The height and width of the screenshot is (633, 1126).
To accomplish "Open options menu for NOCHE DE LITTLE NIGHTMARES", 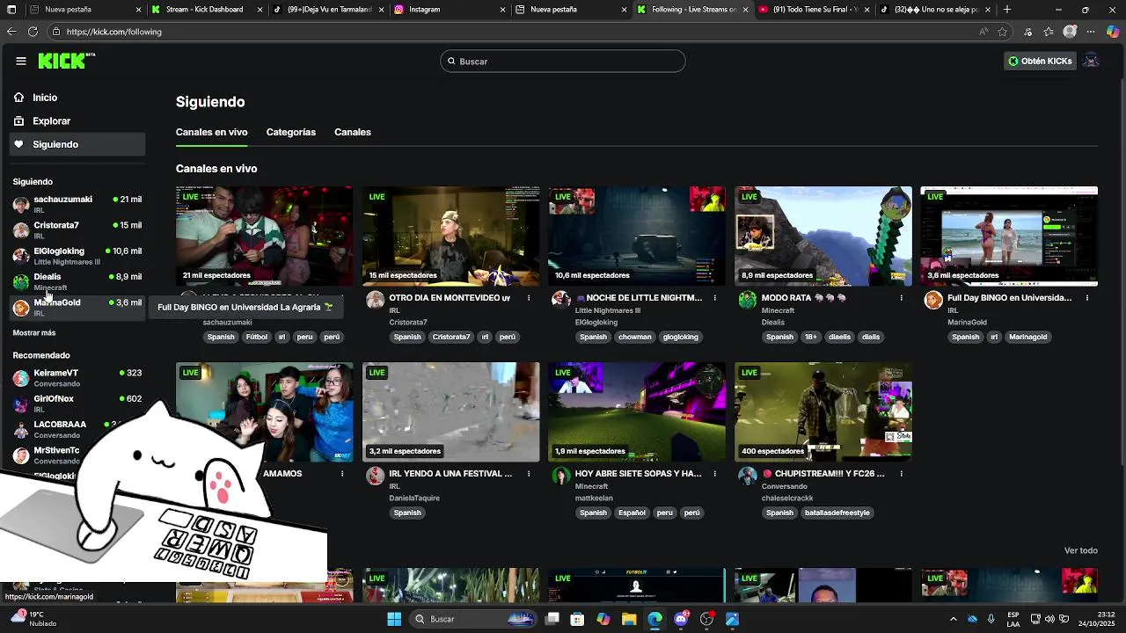I will pos(715,298).
